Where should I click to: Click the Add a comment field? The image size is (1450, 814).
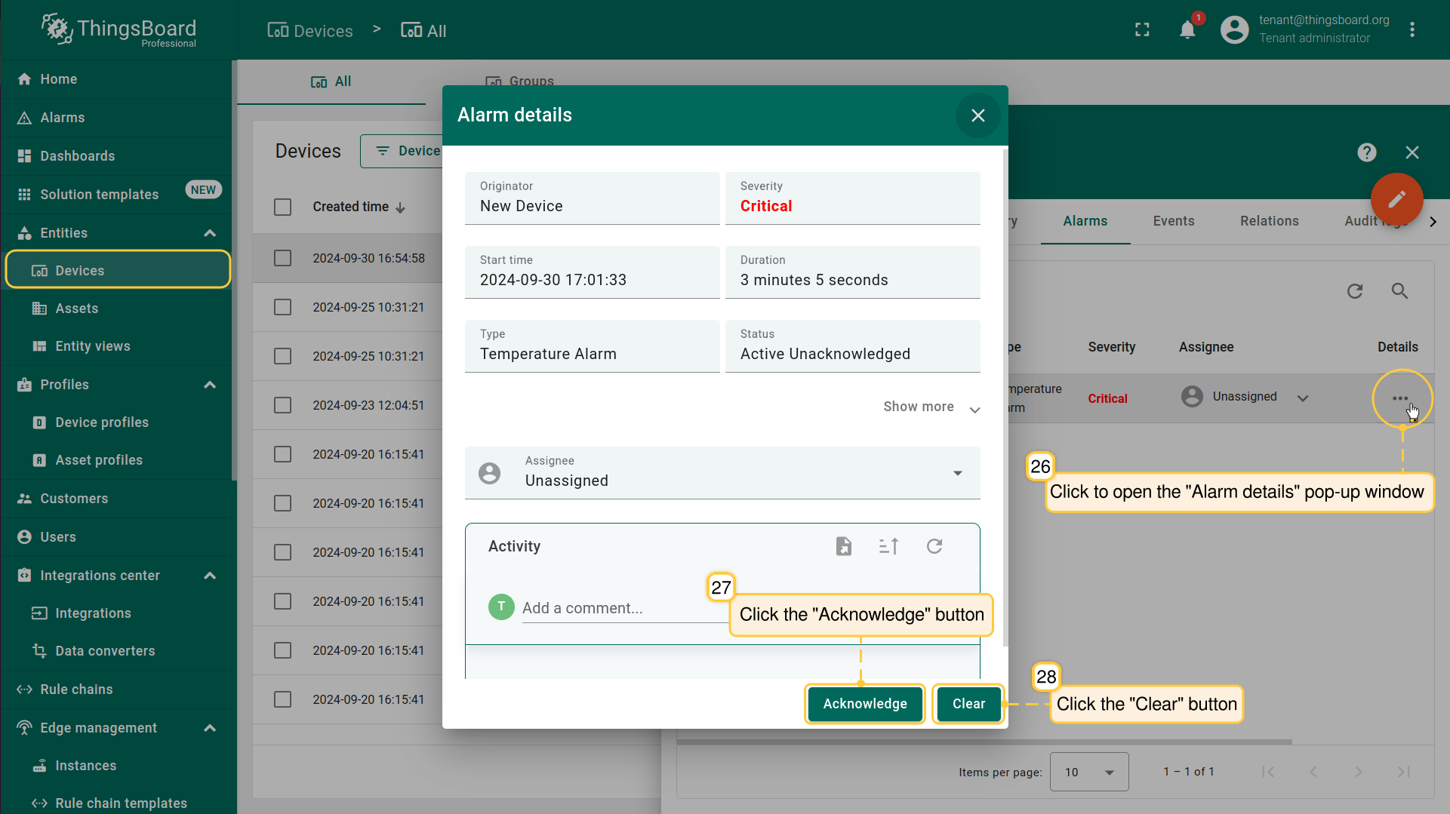pos(619,608)
